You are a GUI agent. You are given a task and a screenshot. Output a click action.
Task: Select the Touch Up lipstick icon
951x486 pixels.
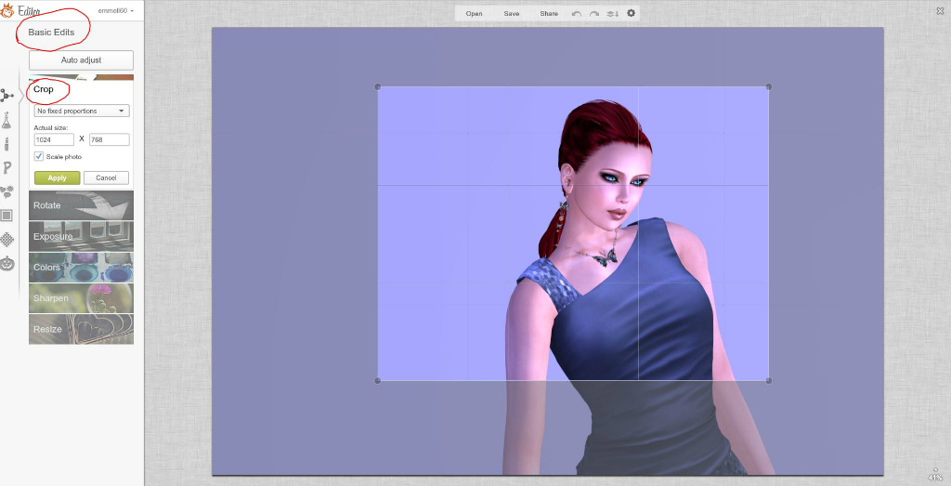[7, 144]
